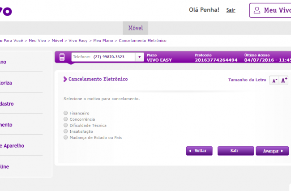This screenshot has width=291, height=191.
Task: Choose the Dificuldade Técnica option
Action: point(65,125)
